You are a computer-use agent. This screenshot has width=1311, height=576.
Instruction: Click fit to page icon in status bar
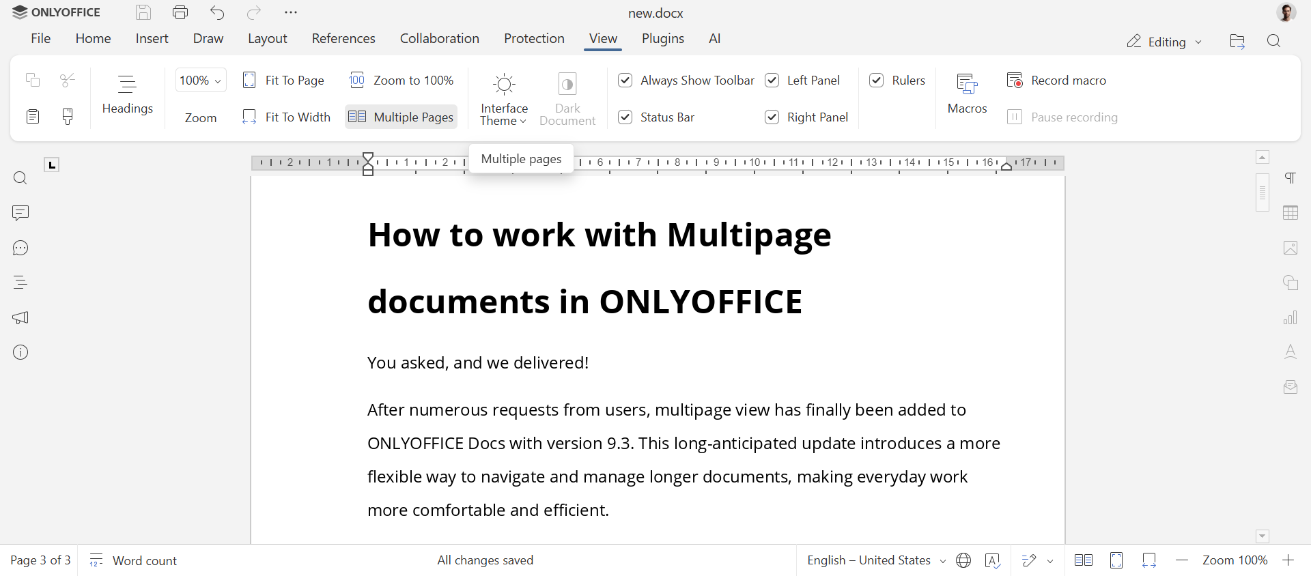[1116, 560]
